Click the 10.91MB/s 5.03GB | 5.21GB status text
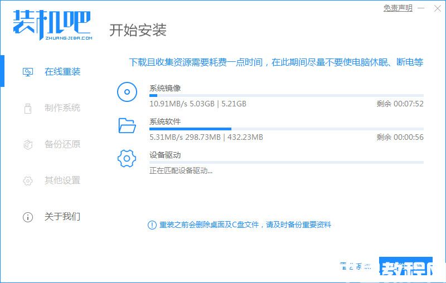 click(x=198, y=104)
